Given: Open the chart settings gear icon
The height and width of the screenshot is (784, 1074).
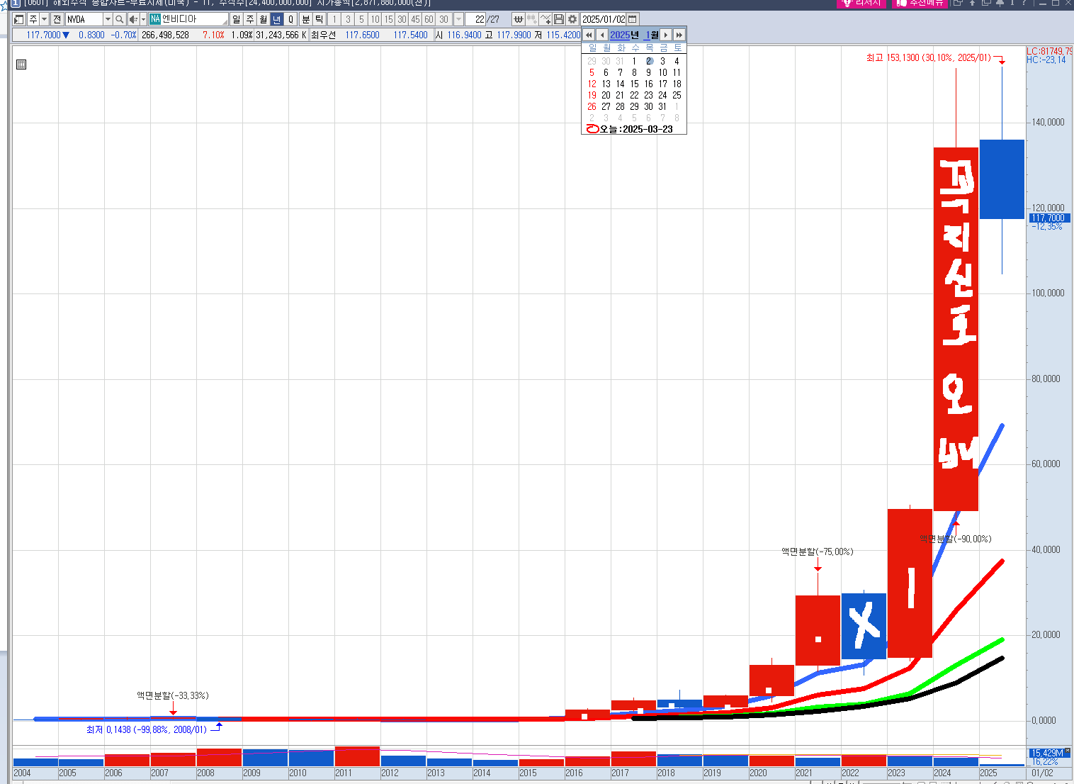Looking at the screenshot, I should point(572,19).
